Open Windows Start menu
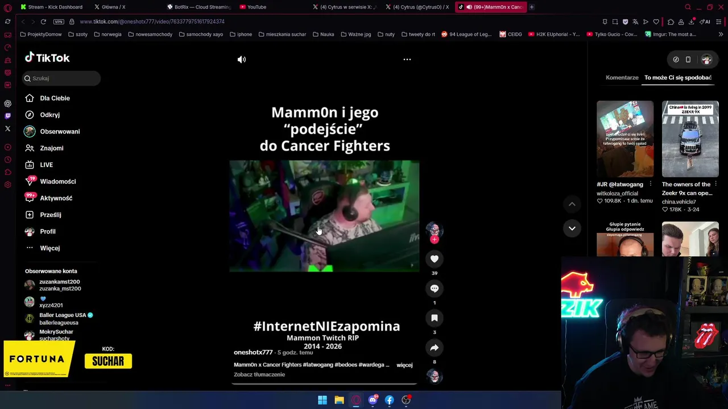This screenshot has height=409, width=728. tap(322, 400)
